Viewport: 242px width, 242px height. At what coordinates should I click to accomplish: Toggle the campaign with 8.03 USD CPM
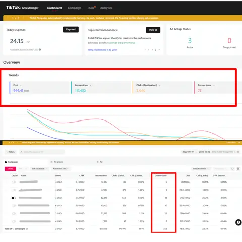point(14,213)
